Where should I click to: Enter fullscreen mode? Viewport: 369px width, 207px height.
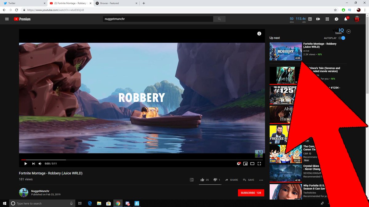click(259, 163)
